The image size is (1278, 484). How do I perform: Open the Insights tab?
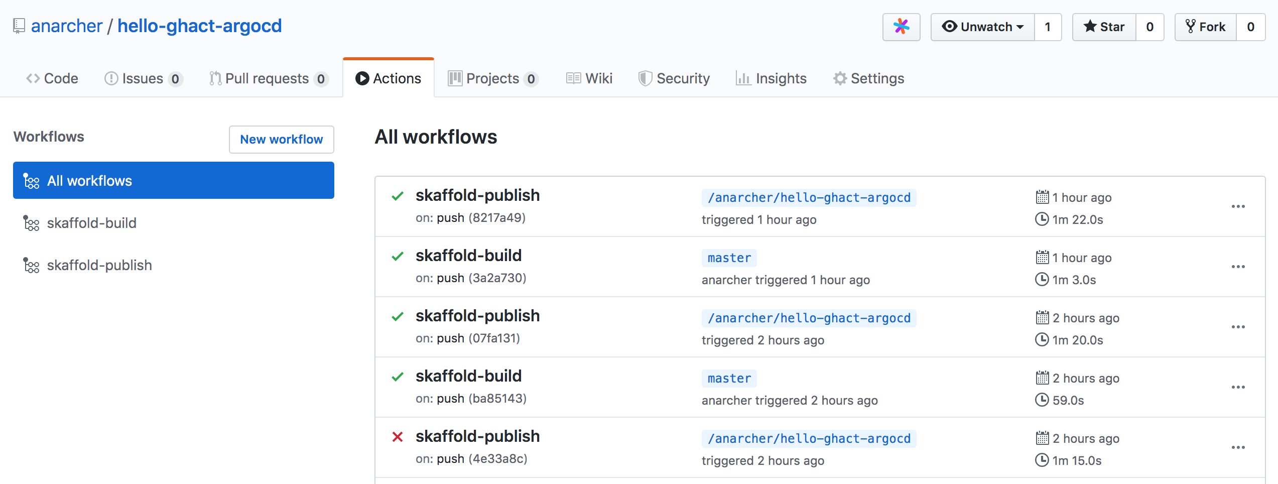(x=771, y=78)
